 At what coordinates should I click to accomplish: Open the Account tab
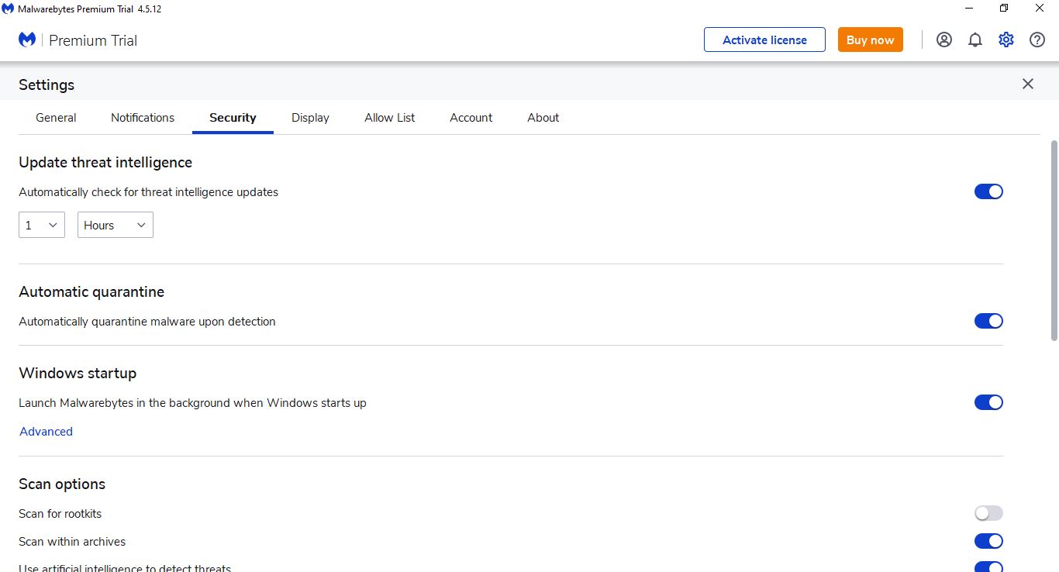471,118
